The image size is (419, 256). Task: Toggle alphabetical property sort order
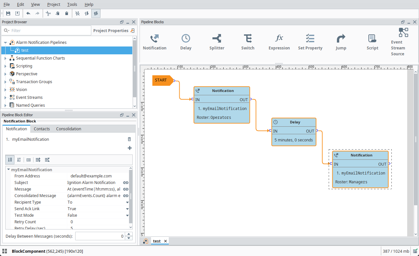[x=19, y=160]
